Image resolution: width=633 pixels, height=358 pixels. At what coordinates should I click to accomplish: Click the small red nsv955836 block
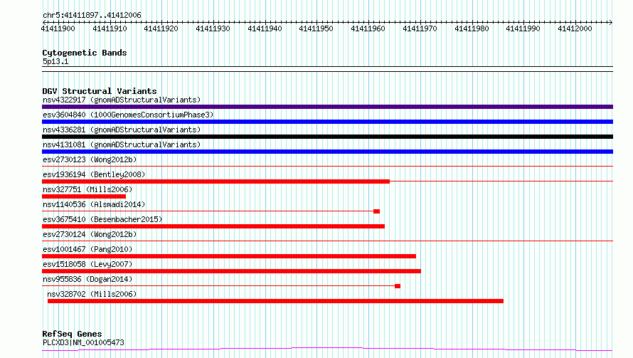398,286
